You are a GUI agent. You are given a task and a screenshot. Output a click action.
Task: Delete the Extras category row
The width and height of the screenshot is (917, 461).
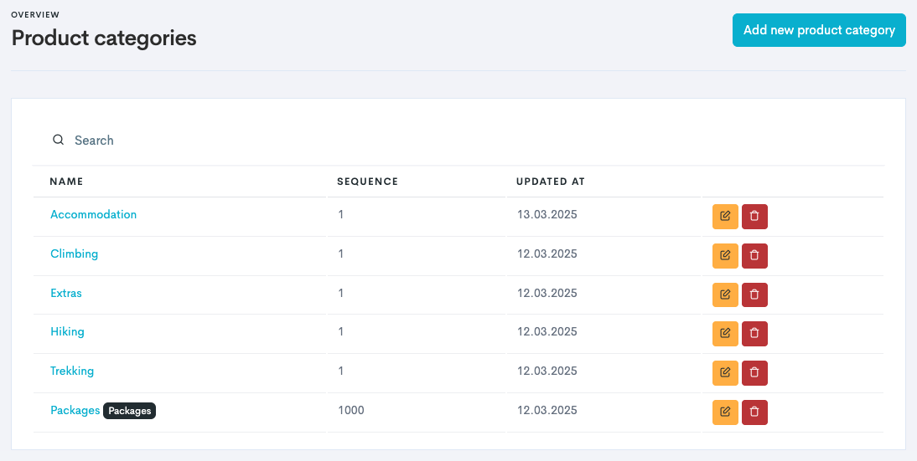[754, 295]
